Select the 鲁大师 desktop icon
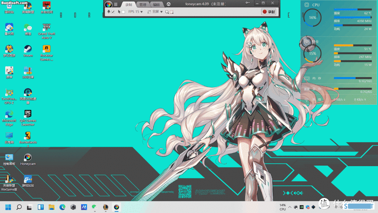 click(9, 29)
